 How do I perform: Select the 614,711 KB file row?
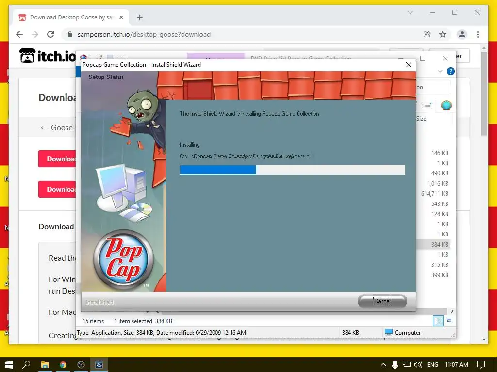[434, 194]
